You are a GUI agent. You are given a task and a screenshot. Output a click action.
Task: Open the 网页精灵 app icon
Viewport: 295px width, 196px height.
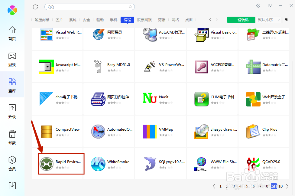coord(99,35)
